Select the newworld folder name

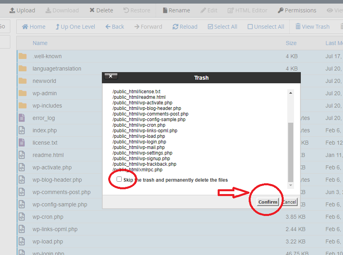click(45, 81)
